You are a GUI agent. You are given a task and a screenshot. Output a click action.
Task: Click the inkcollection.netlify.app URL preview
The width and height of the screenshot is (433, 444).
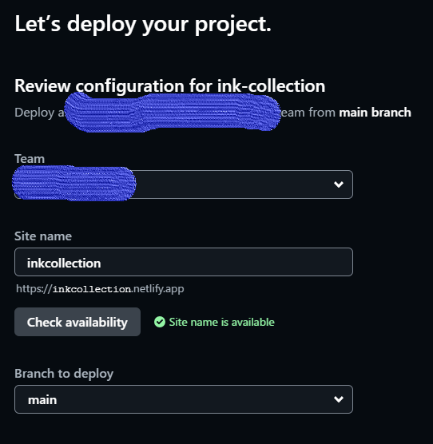coord(100,289)
